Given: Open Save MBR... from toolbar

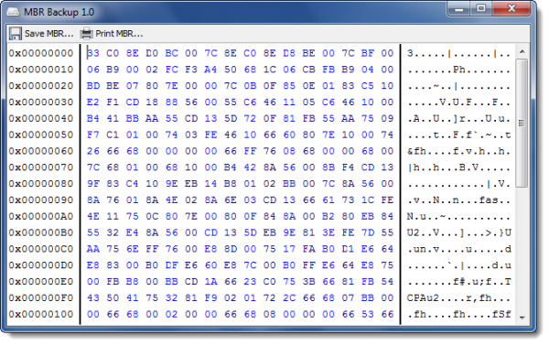Looking at the screenshot, I should click(x=41, y=34).
